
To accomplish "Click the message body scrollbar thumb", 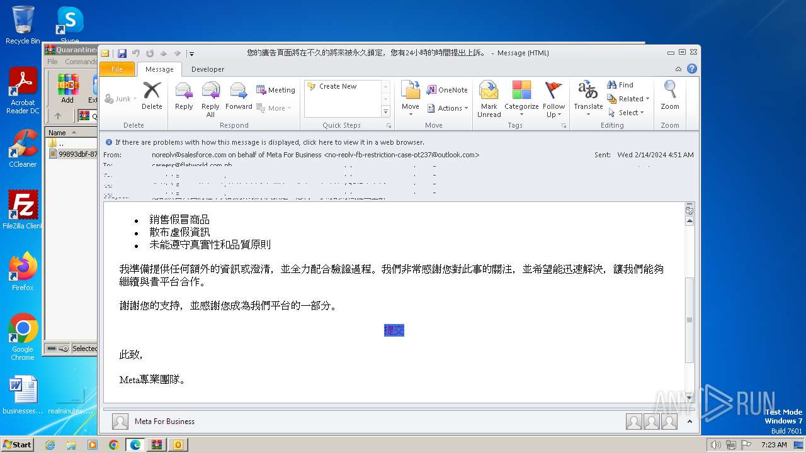I will pos(690,320).
